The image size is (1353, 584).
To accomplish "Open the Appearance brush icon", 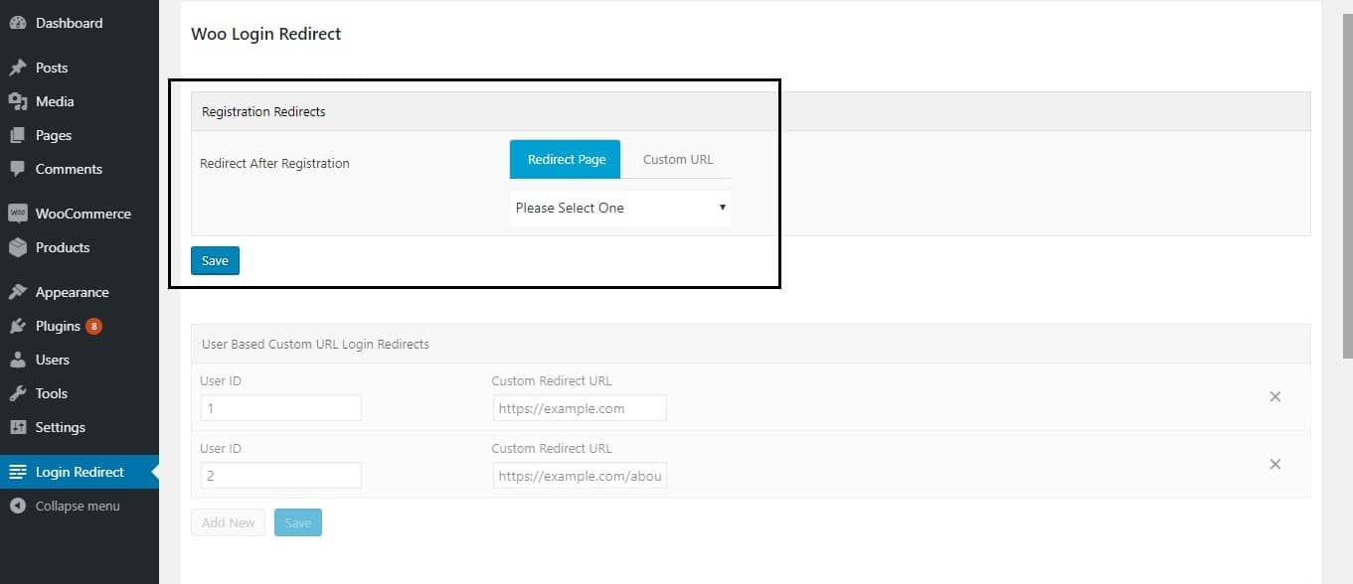I will [18, 291].
